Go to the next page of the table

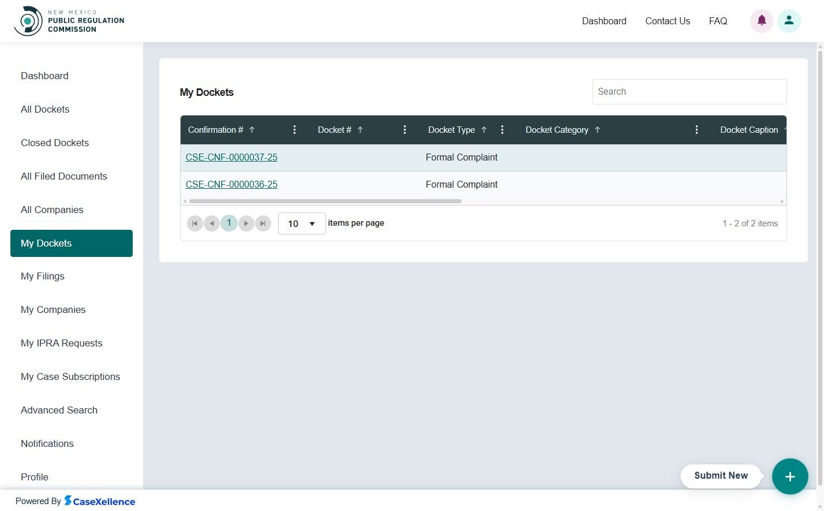point(246,223)
